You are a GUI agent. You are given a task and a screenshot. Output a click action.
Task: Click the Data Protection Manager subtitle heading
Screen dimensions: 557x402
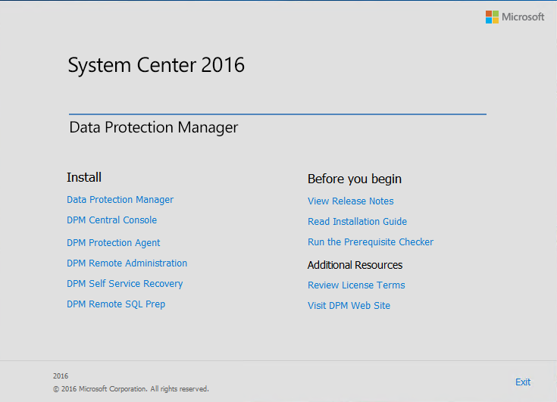point(153,127)
